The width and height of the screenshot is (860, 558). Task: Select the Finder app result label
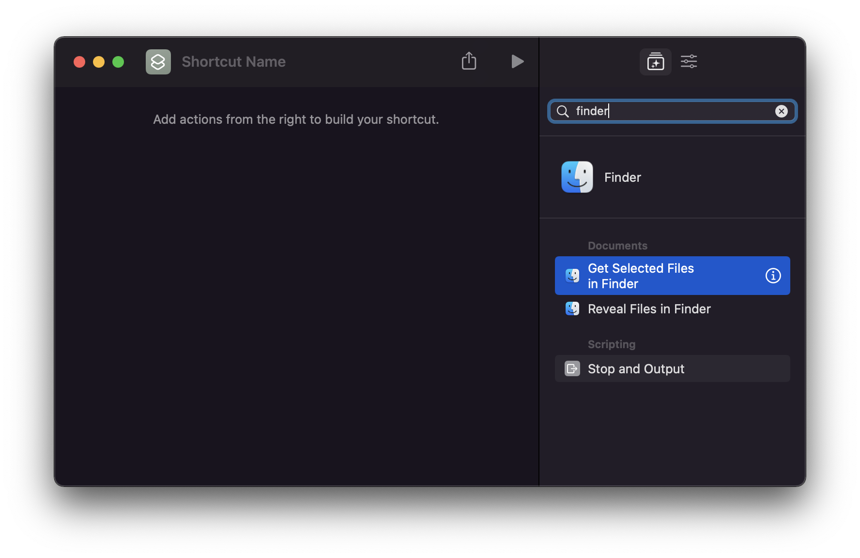coord(622,177)
